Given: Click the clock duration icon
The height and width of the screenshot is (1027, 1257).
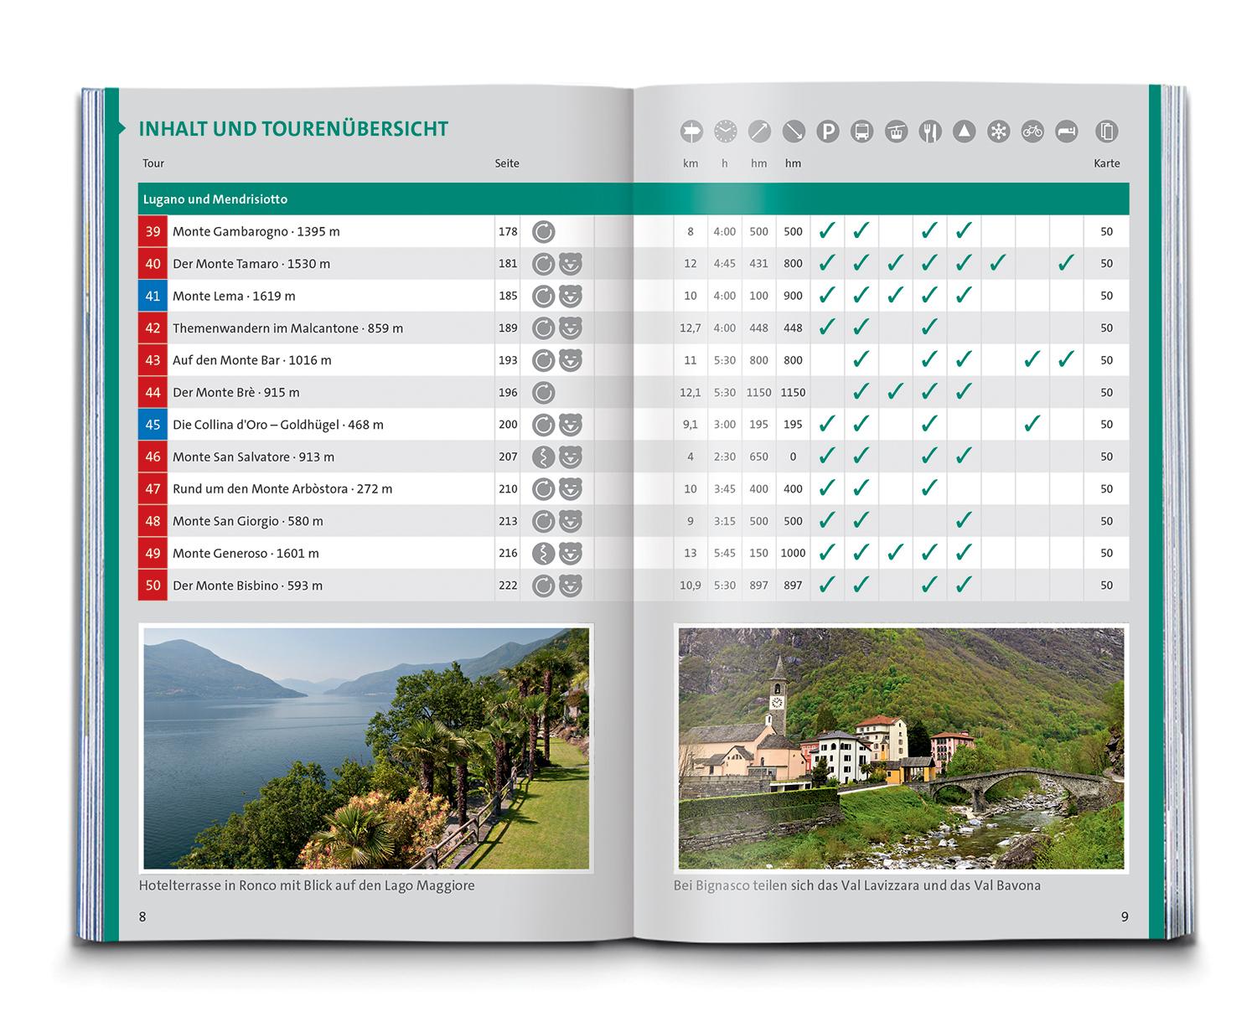Looking at the screenshot, I should pyautogui.click(x=725, y=132).
